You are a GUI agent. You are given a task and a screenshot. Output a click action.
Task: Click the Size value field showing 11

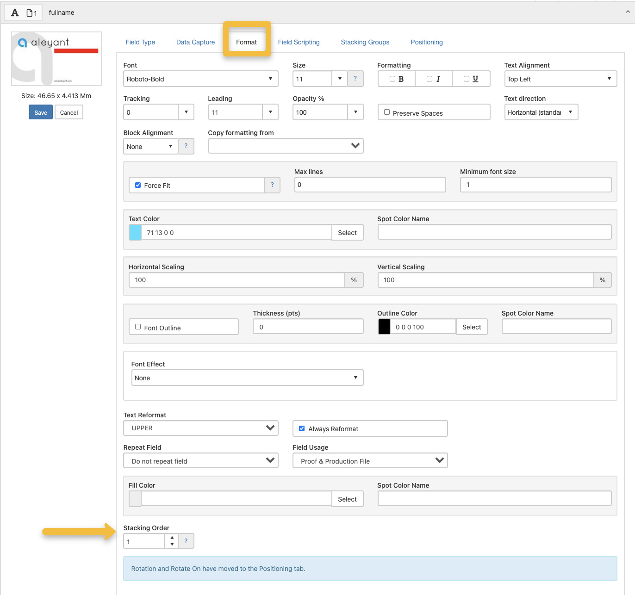point(312,79)
